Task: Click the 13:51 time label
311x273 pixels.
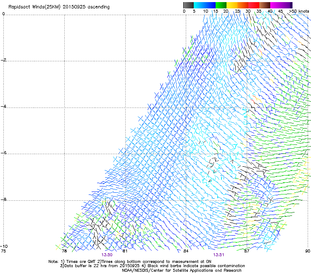Action: tap(219, 255)
